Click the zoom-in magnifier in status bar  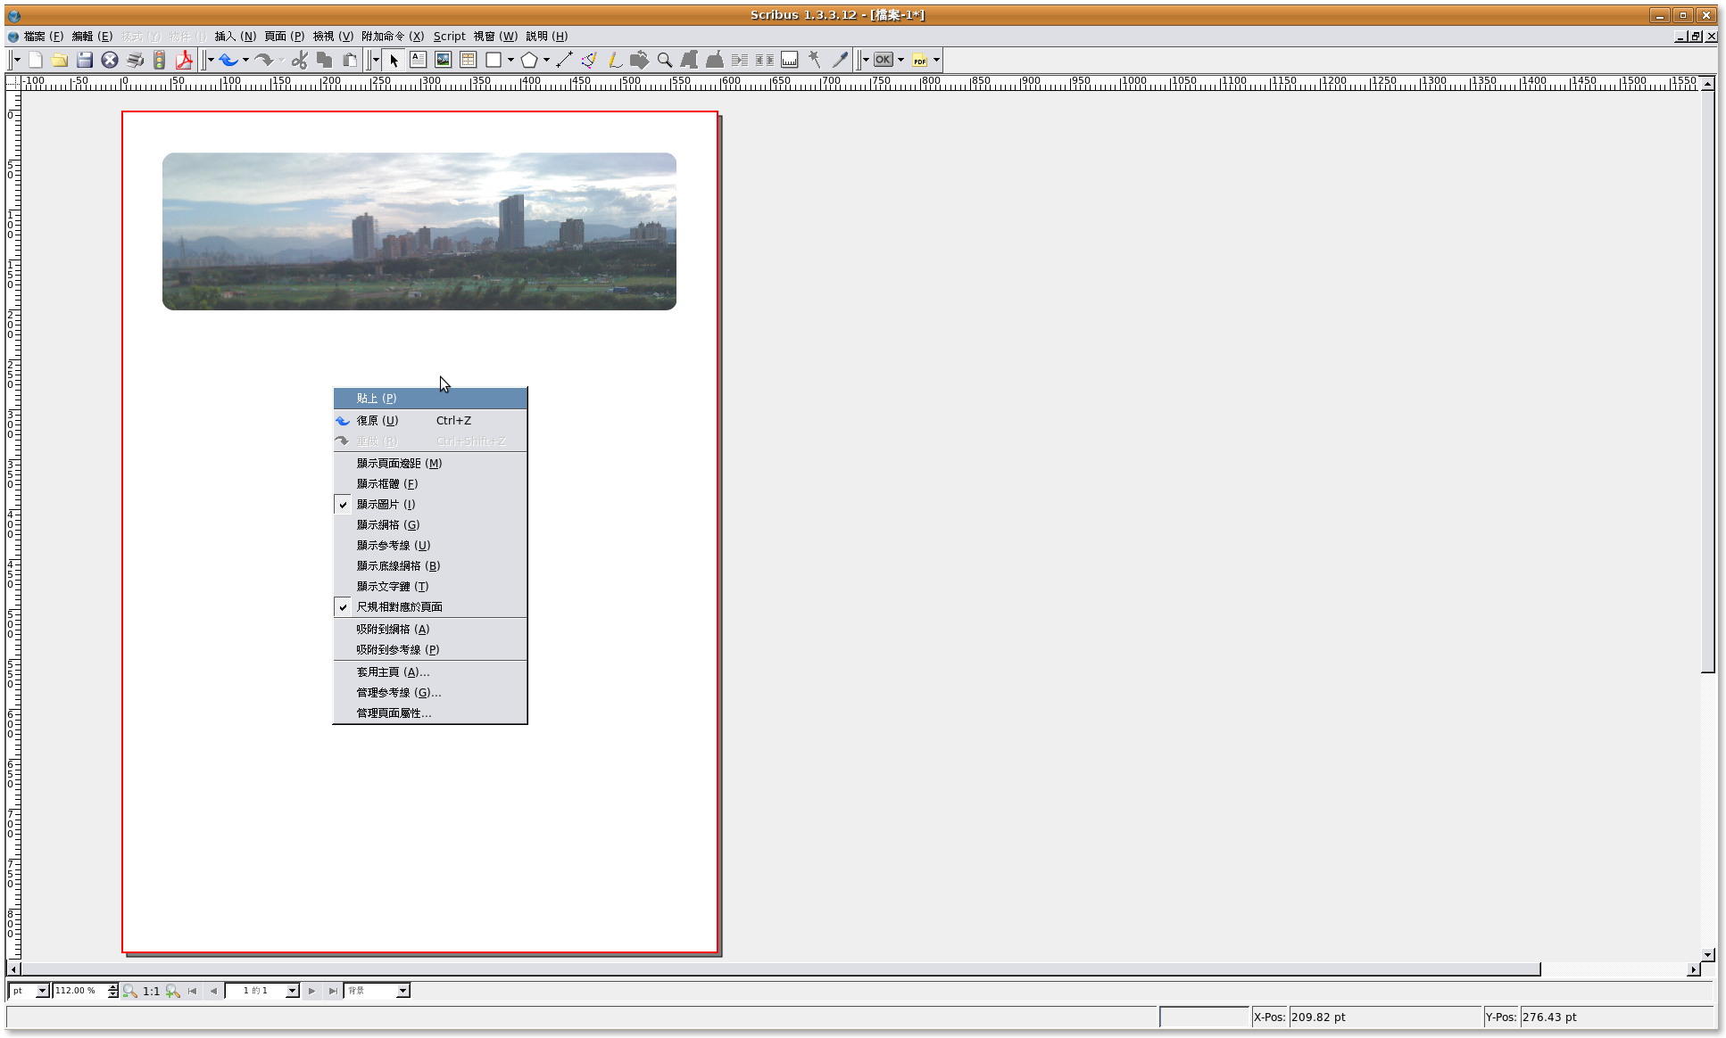coord(173,991)
